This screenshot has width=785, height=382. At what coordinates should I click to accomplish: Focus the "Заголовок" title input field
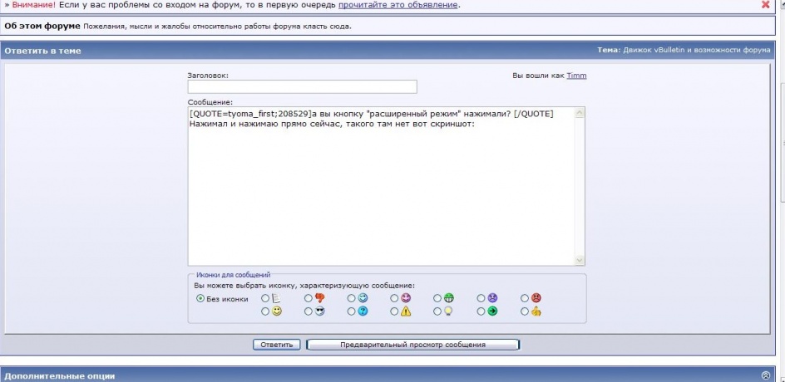(x=302, y=87)
